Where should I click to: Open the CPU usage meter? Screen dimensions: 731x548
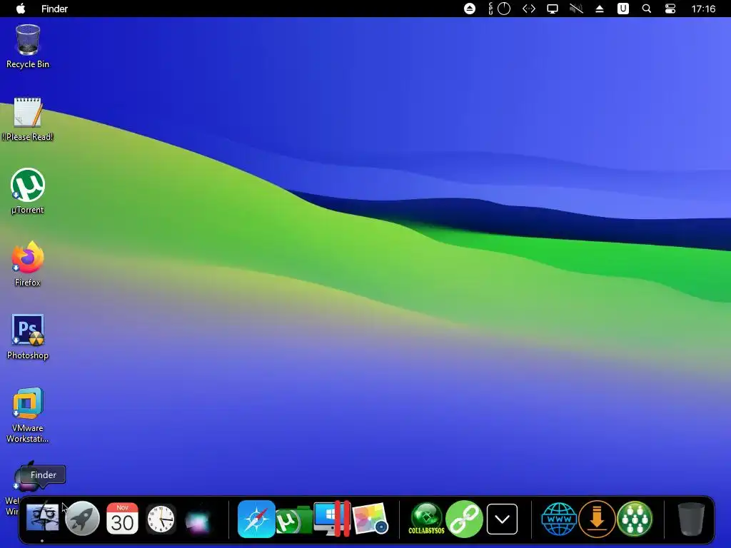coord(499,9)
